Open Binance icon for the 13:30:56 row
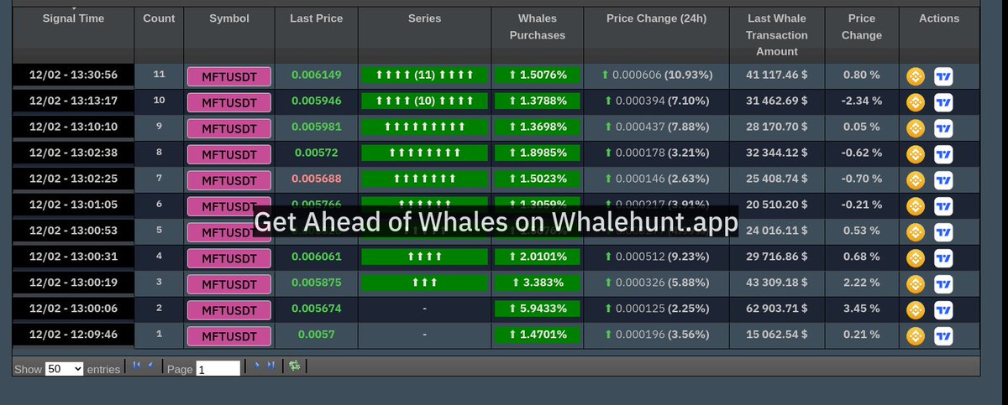The image size is (1008, 405). point(916,76)
